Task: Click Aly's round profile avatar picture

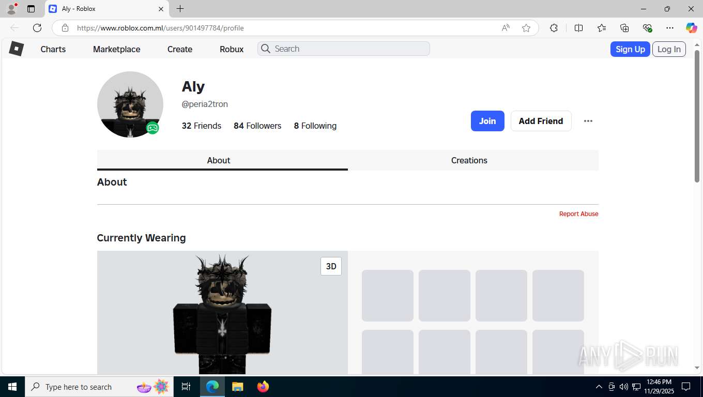Action: click(130, 104)
